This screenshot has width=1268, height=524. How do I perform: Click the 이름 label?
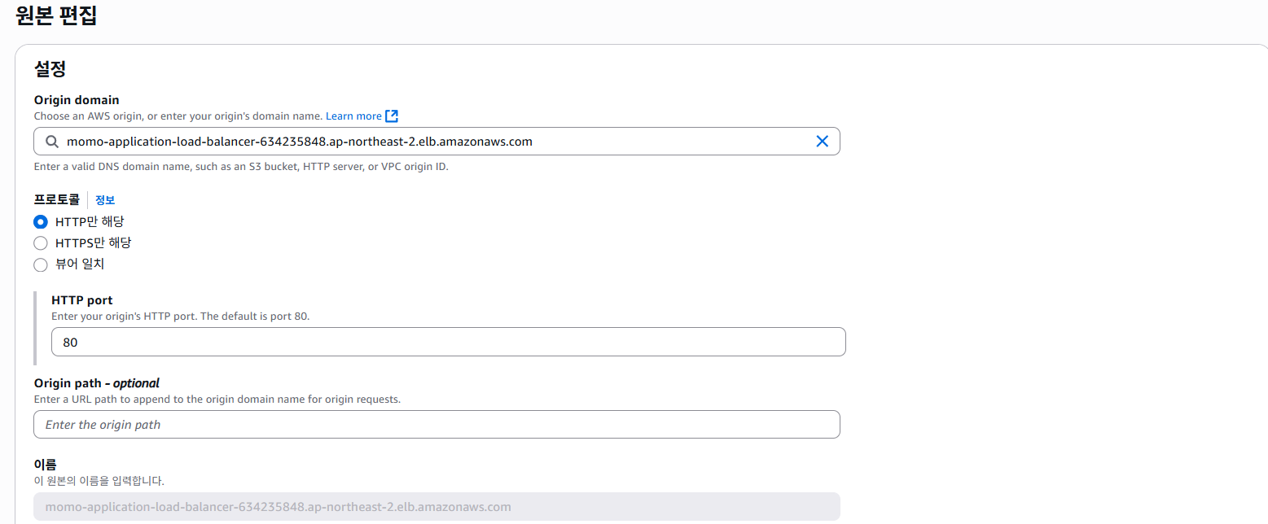pos(45,465)
